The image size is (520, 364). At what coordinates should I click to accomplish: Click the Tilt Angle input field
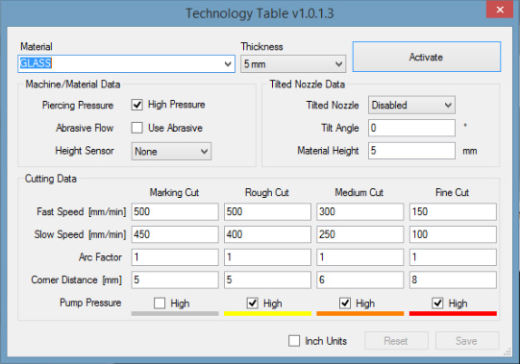[x=411, y=128]
